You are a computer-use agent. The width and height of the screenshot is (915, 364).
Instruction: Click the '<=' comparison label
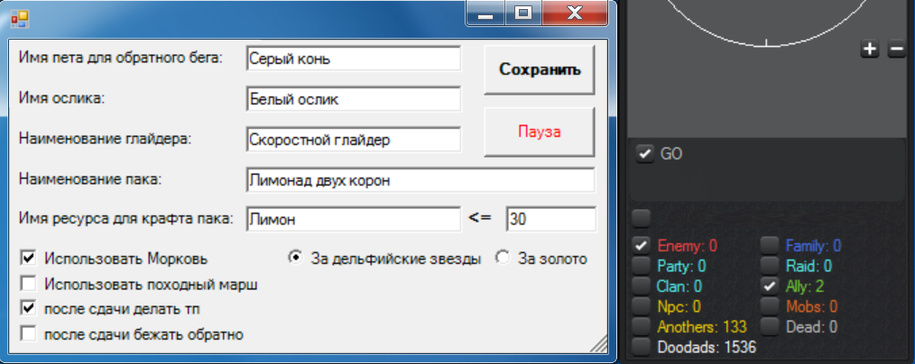point(480,218)
